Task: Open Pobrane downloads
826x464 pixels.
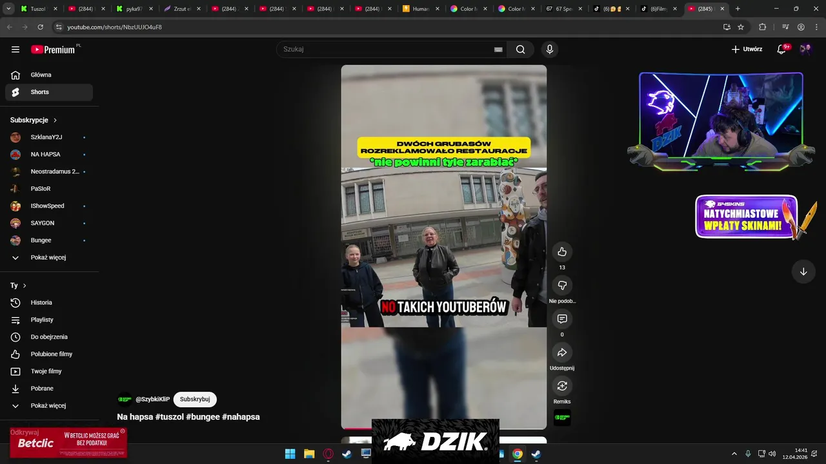Action: coord(49,389)
